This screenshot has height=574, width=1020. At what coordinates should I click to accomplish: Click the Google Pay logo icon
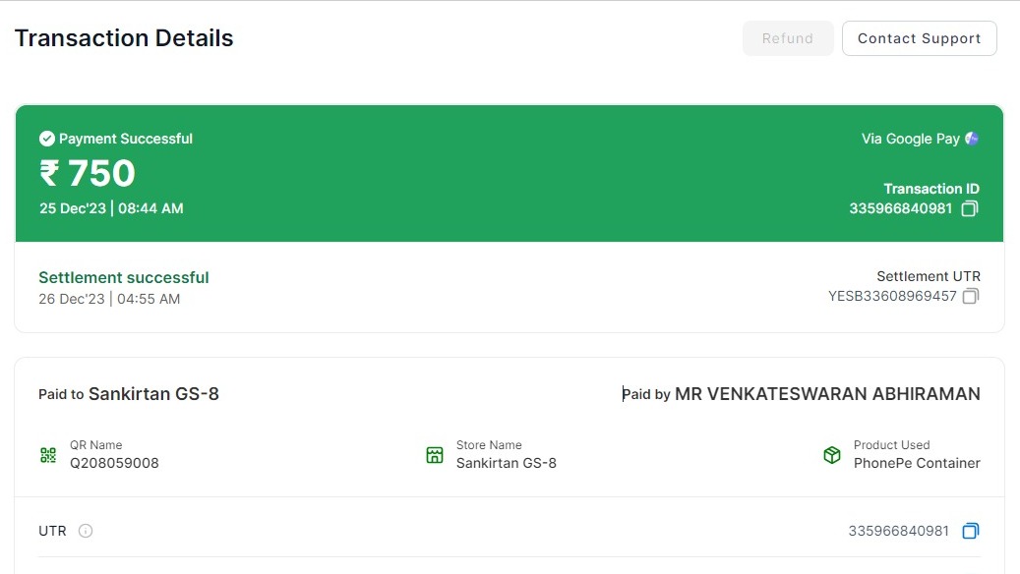972,139
